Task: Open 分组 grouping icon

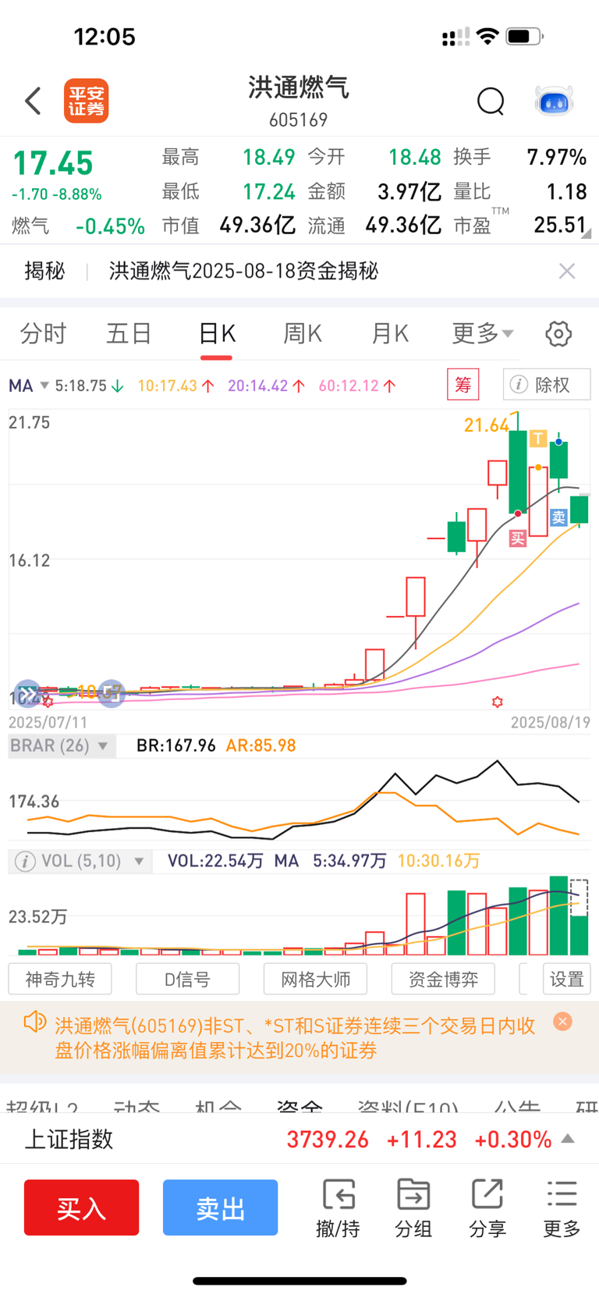Action: (413, 1209)
